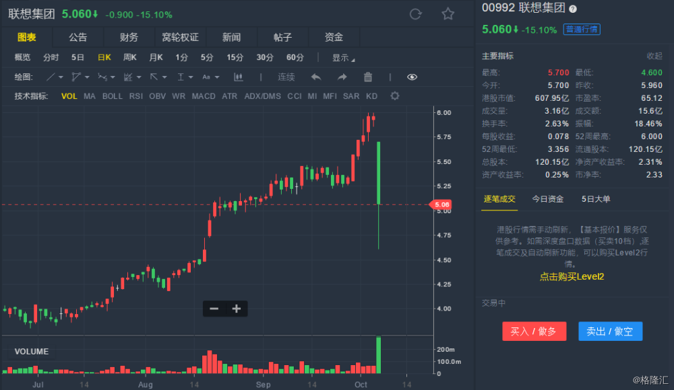The image size is (674, 390).
Task: Collapse the 主要指标 panel via 收起
Action: (654, 56)
